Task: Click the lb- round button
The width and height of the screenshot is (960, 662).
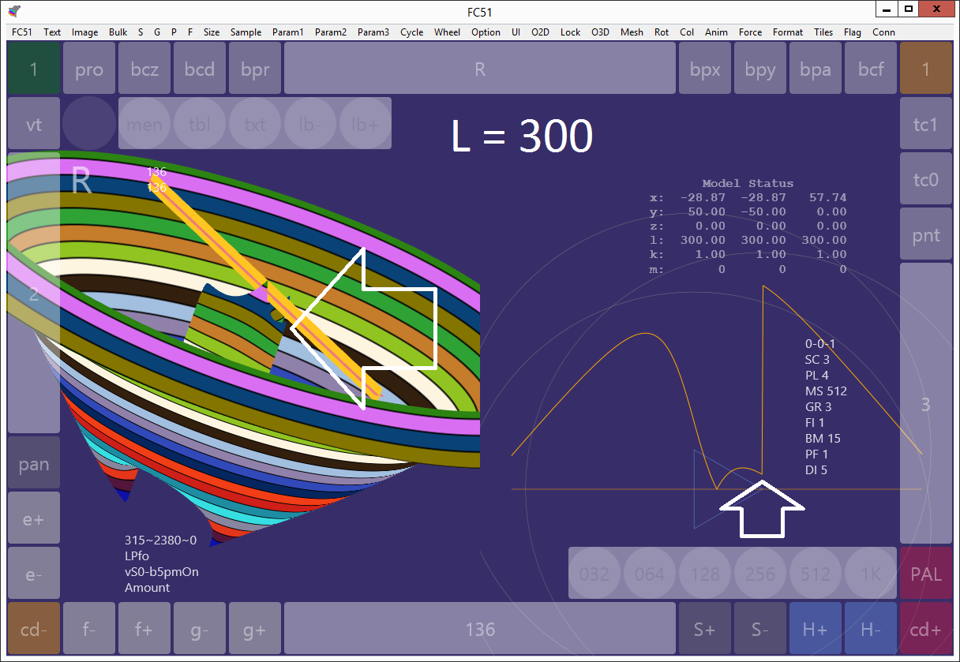Action: tap(310, 124)
